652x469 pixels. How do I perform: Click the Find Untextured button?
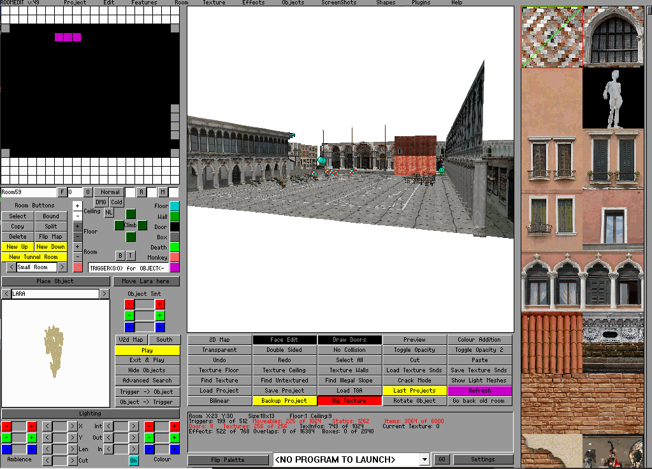pyautogui.click(x=284, y=380)
